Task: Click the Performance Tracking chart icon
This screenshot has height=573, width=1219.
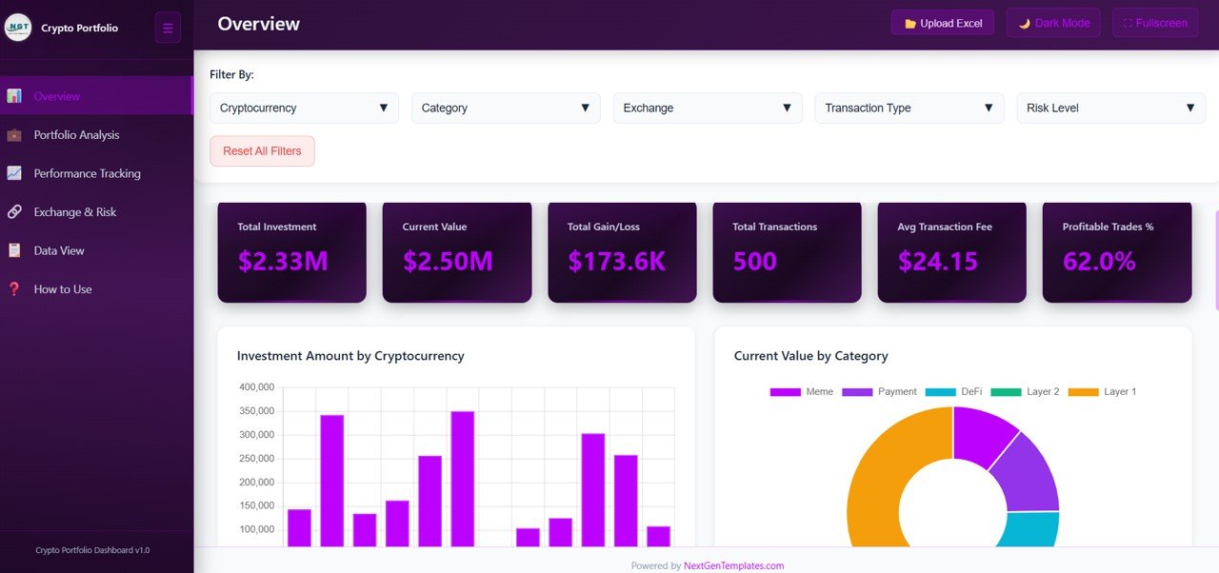Action: click(14, 173)
